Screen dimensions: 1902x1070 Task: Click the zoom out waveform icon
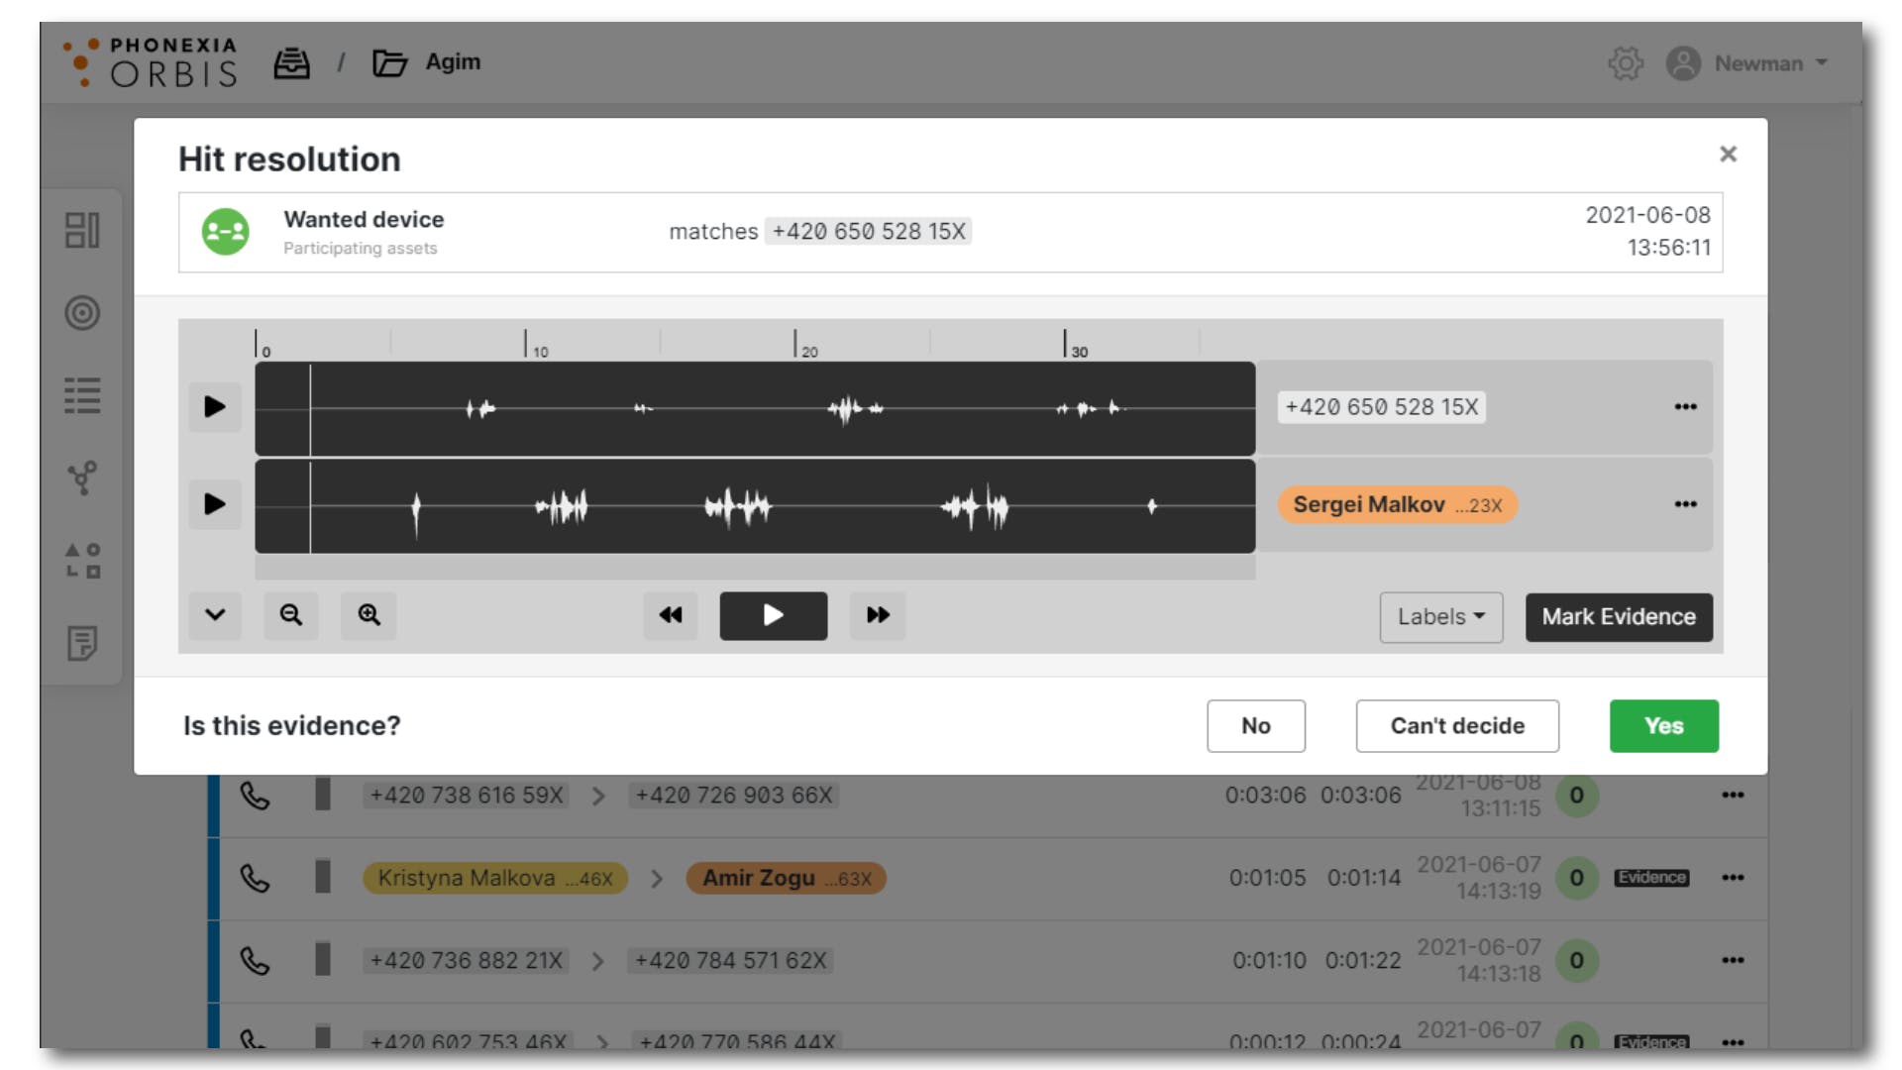(x=290, y=615)
